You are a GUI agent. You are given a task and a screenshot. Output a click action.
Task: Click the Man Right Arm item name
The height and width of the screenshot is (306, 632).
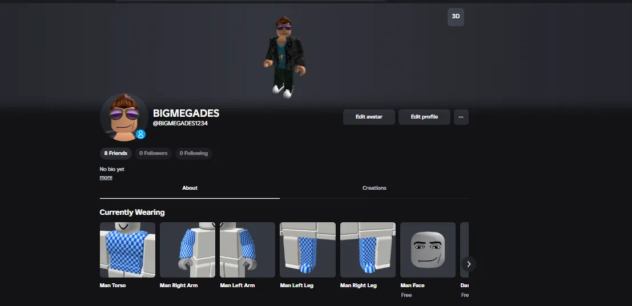(179, 285)
